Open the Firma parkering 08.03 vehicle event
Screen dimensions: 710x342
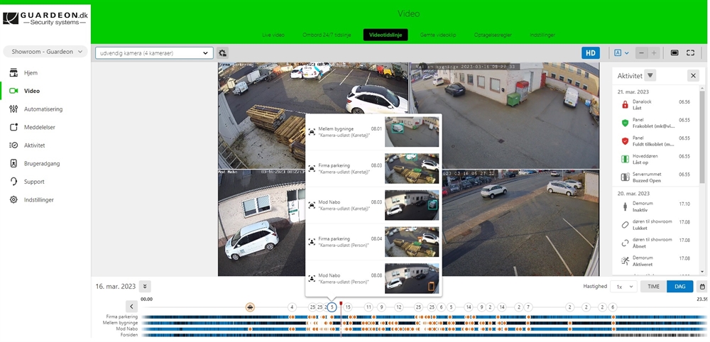[x=374, y=168]
